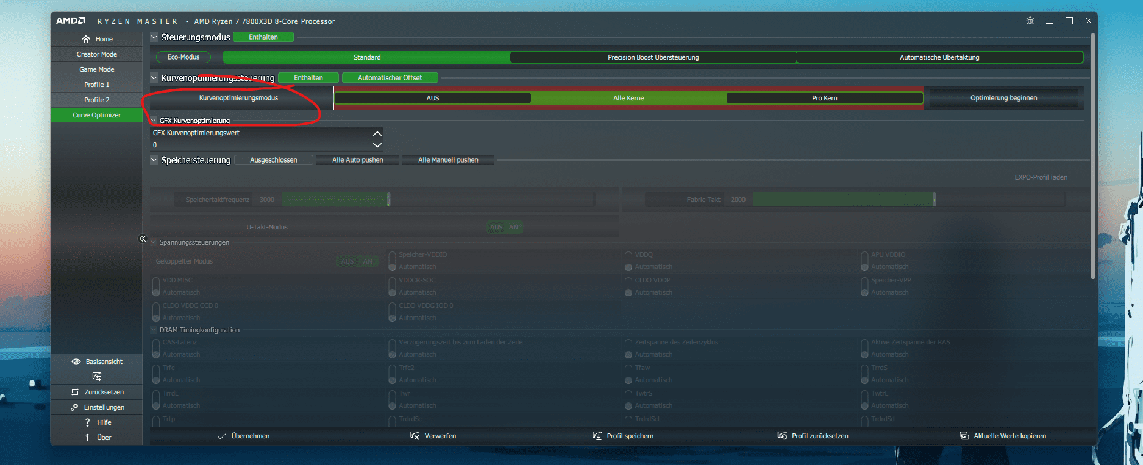Image resolution: width=1143 pixels, height=465 pixels.
Task: Click Alle Manuell pushen
Action: click(448, 160)
